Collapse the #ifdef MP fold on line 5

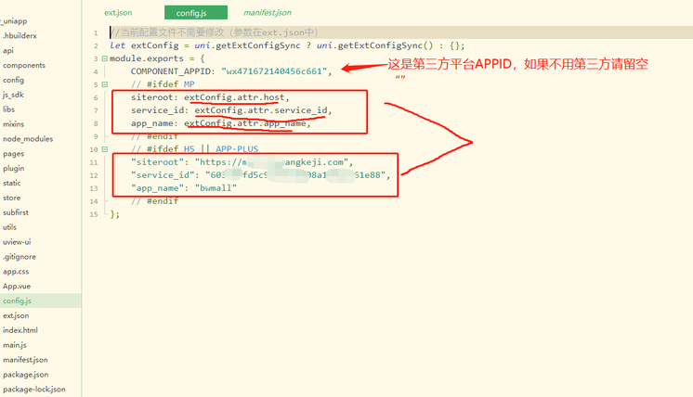(x=105, y=84)
